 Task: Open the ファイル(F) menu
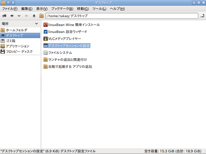click(10, 9)
